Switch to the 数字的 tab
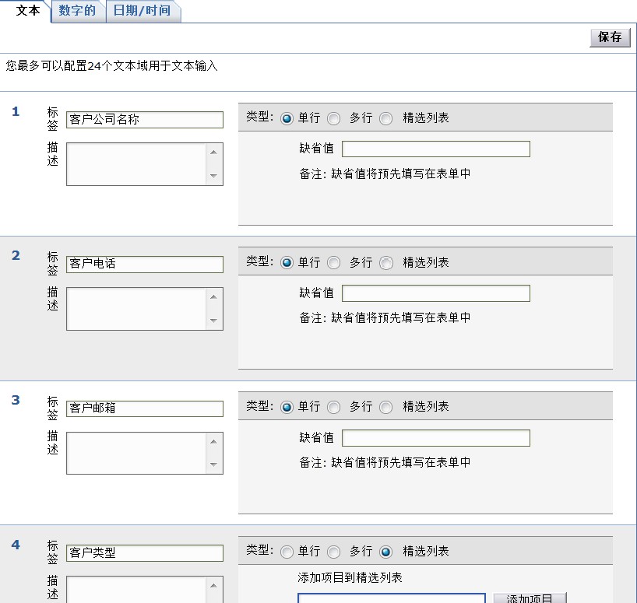This screenshot has width=637, height=603. (x=77, y=12)
